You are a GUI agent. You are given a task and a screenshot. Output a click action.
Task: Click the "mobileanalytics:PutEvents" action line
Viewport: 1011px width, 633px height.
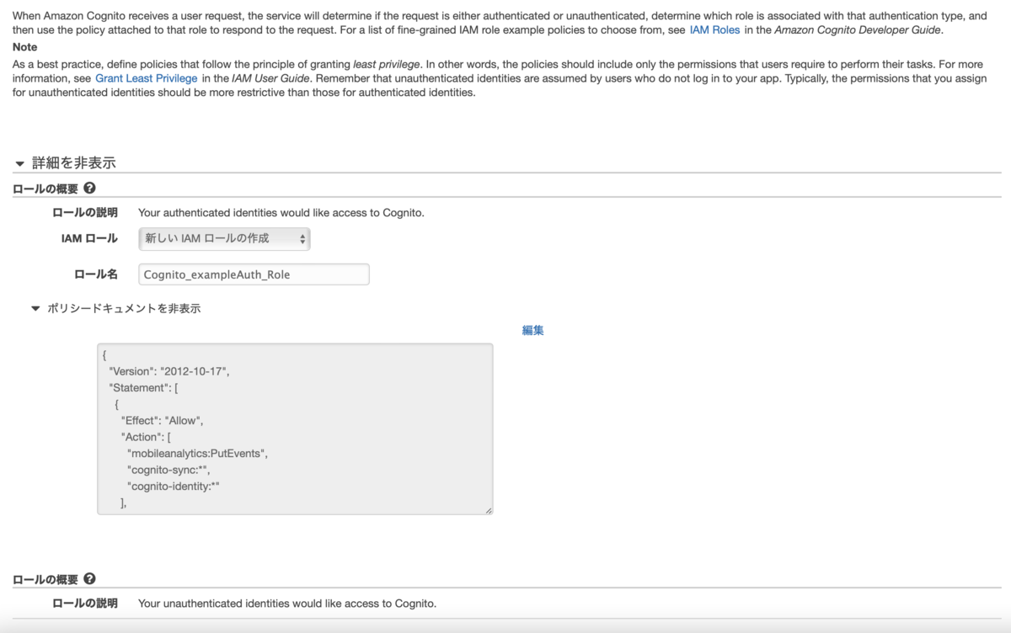tap(197, 453)
